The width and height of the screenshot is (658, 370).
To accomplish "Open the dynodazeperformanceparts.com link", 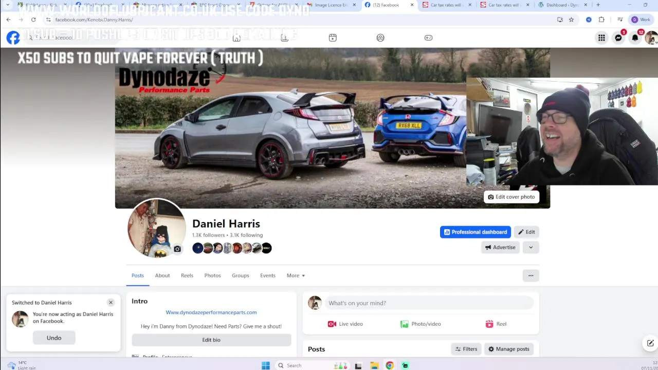I will [x=211, y=312].
